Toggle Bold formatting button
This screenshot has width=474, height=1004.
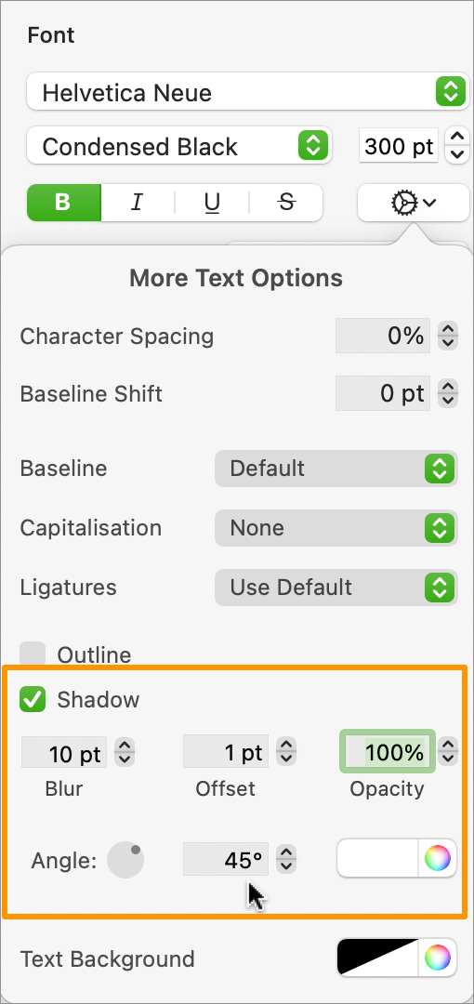(x=63, y=203)
